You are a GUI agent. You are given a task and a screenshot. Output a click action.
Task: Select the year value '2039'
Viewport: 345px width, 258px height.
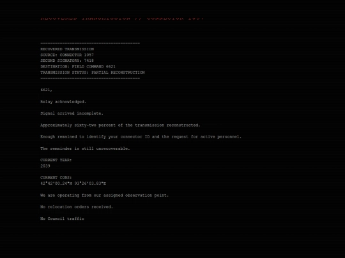coord(45,166)
